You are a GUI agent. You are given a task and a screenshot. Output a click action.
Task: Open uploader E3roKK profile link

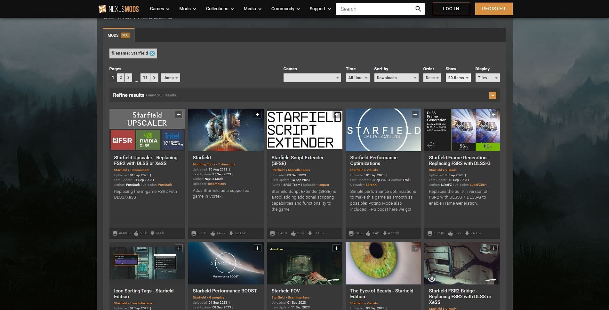pos(371,185)
